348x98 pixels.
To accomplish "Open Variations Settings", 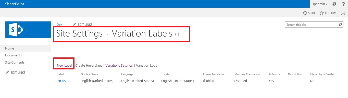I will pos(119,65).
